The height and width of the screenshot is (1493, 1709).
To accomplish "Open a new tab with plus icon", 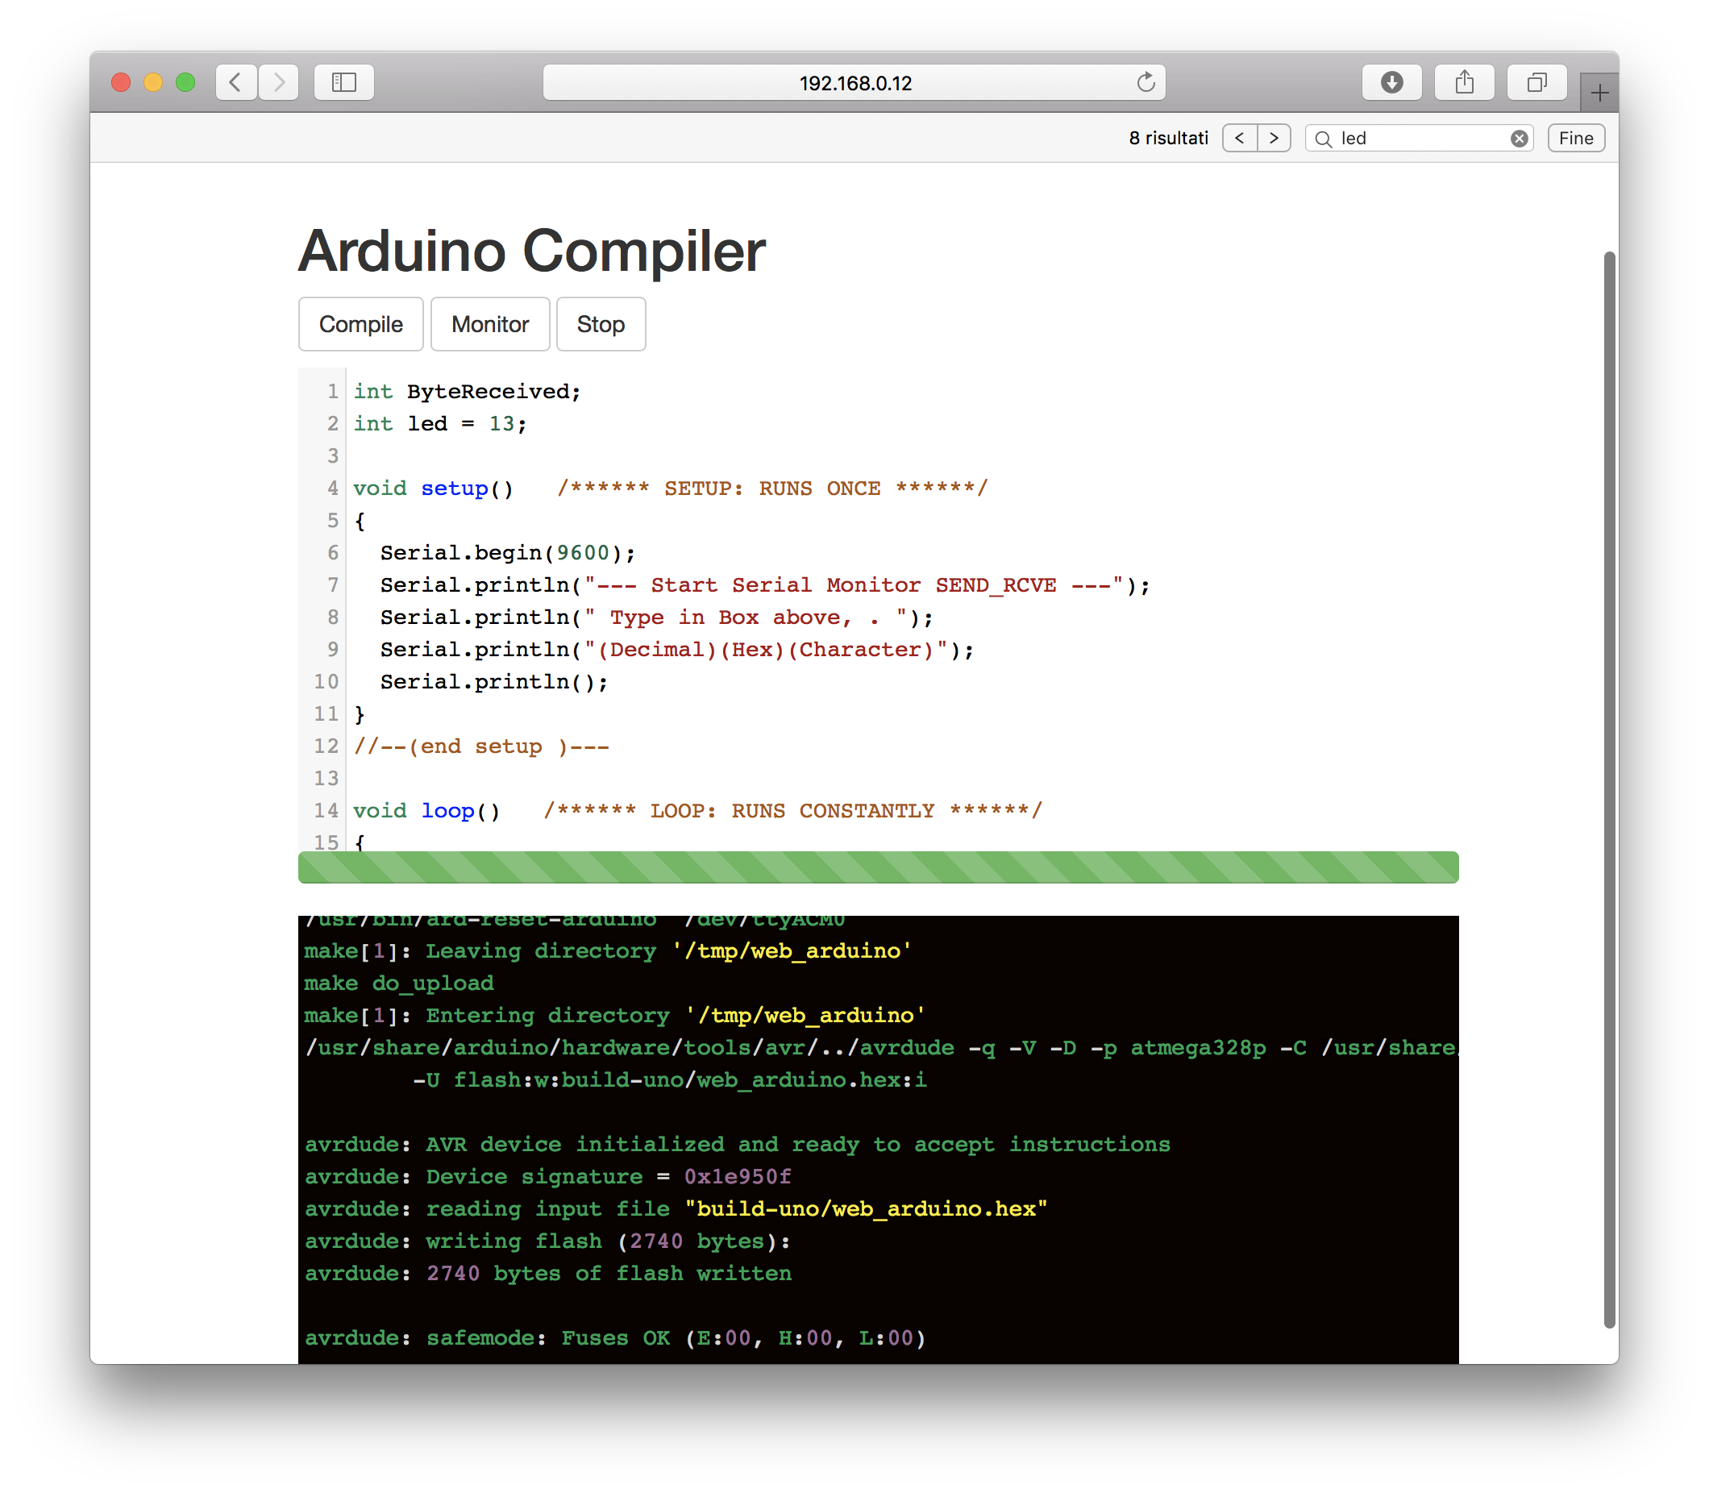I will (1599, 93).
